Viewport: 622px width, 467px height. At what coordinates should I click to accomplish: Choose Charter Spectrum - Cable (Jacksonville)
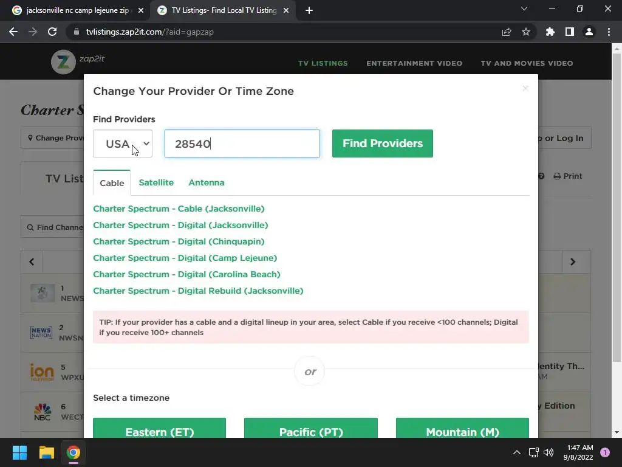[179, 209]
